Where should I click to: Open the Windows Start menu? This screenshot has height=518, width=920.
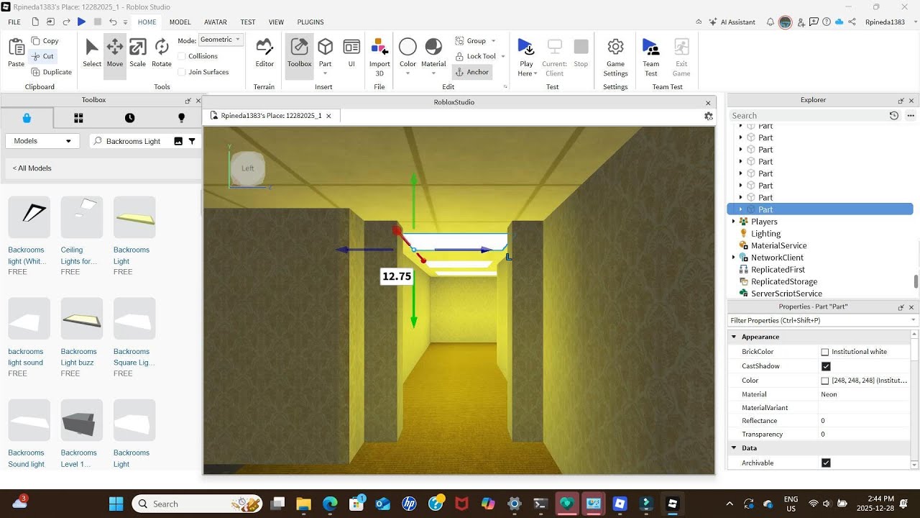coord(116,504)
